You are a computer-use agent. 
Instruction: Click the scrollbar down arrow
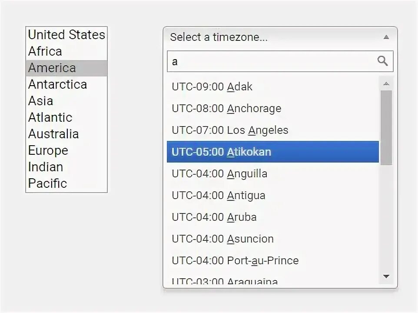(x=386, y=276)
